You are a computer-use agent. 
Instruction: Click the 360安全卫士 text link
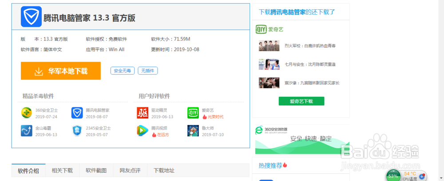tap(47, 110)
